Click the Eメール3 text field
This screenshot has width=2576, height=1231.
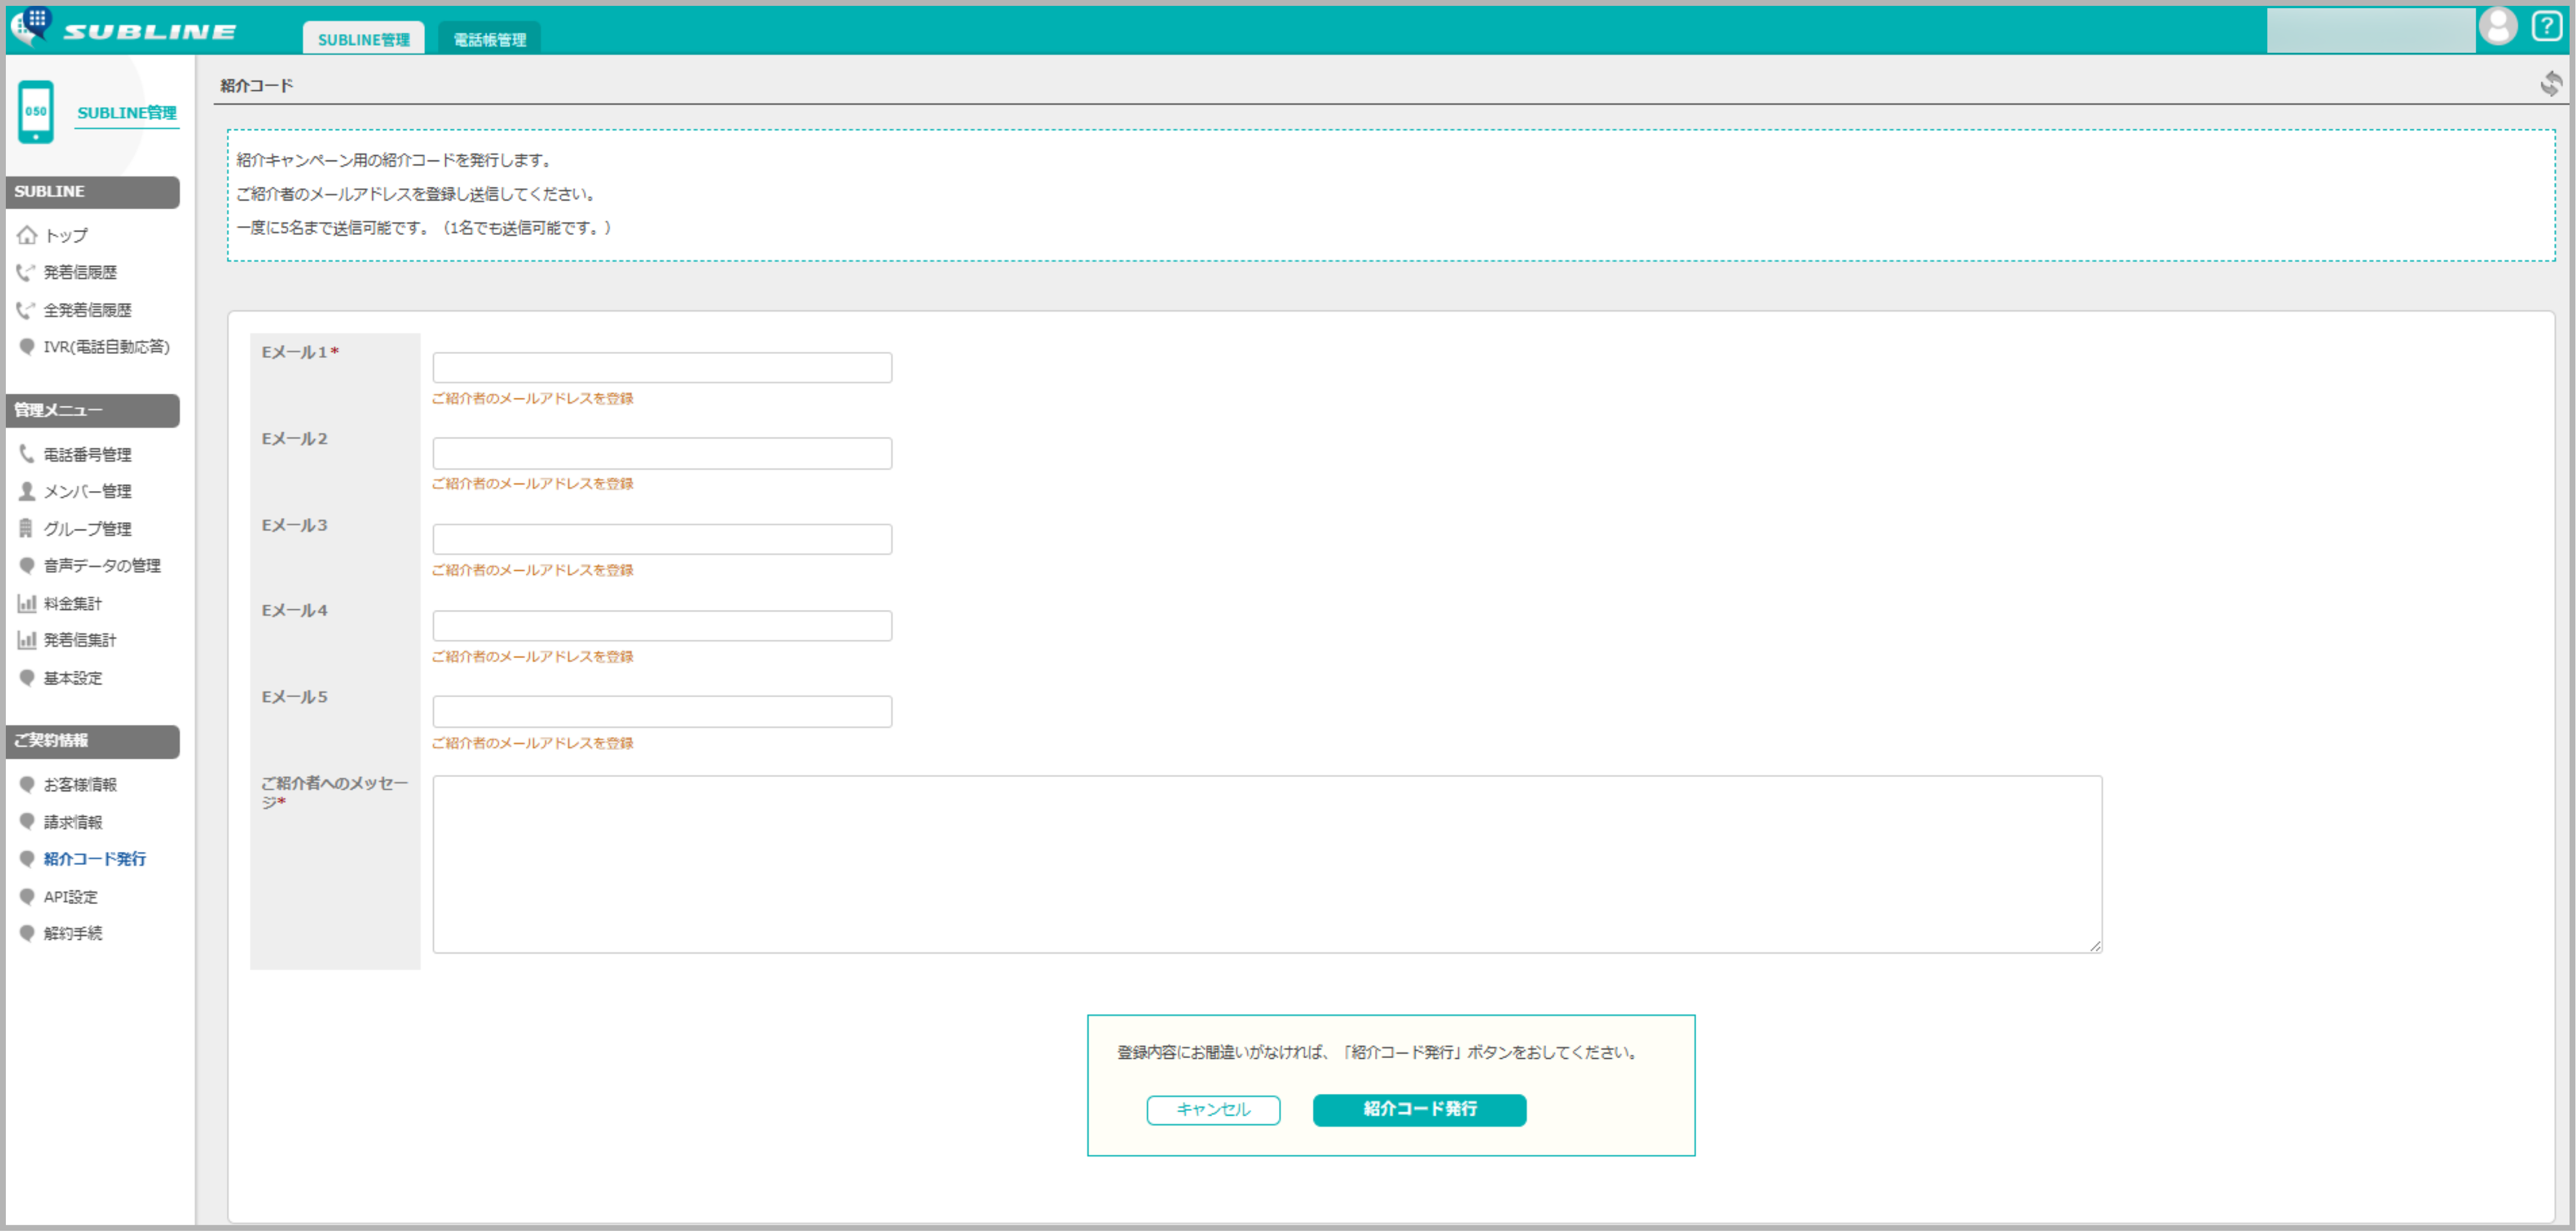[661, 539]
